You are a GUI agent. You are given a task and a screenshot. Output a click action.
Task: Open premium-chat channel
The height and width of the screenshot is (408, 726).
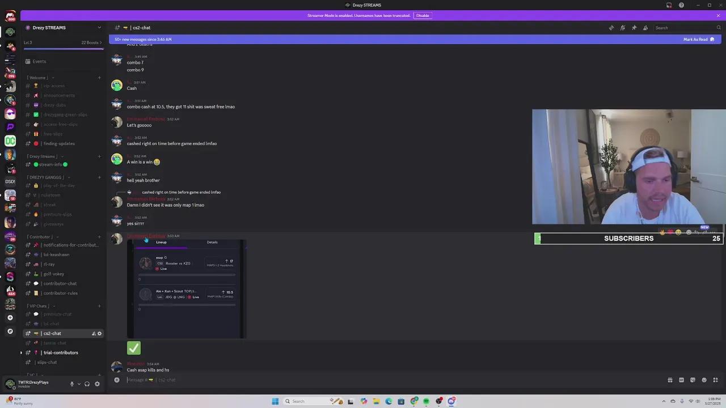[x=64, y=314]
